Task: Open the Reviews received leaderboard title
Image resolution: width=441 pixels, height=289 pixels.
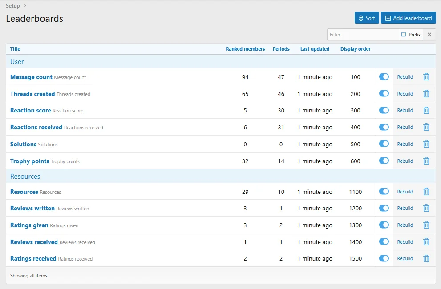Action: pos(34,242)
